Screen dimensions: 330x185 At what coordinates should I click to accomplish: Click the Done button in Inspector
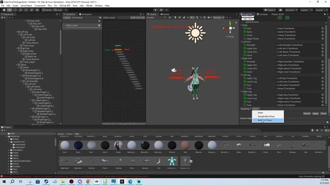tap(323, 114)
